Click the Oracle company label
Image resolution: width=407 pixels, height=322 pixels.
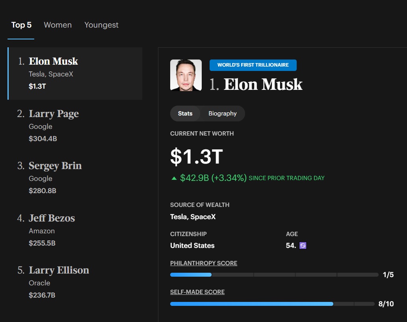(x=39, y=283)
